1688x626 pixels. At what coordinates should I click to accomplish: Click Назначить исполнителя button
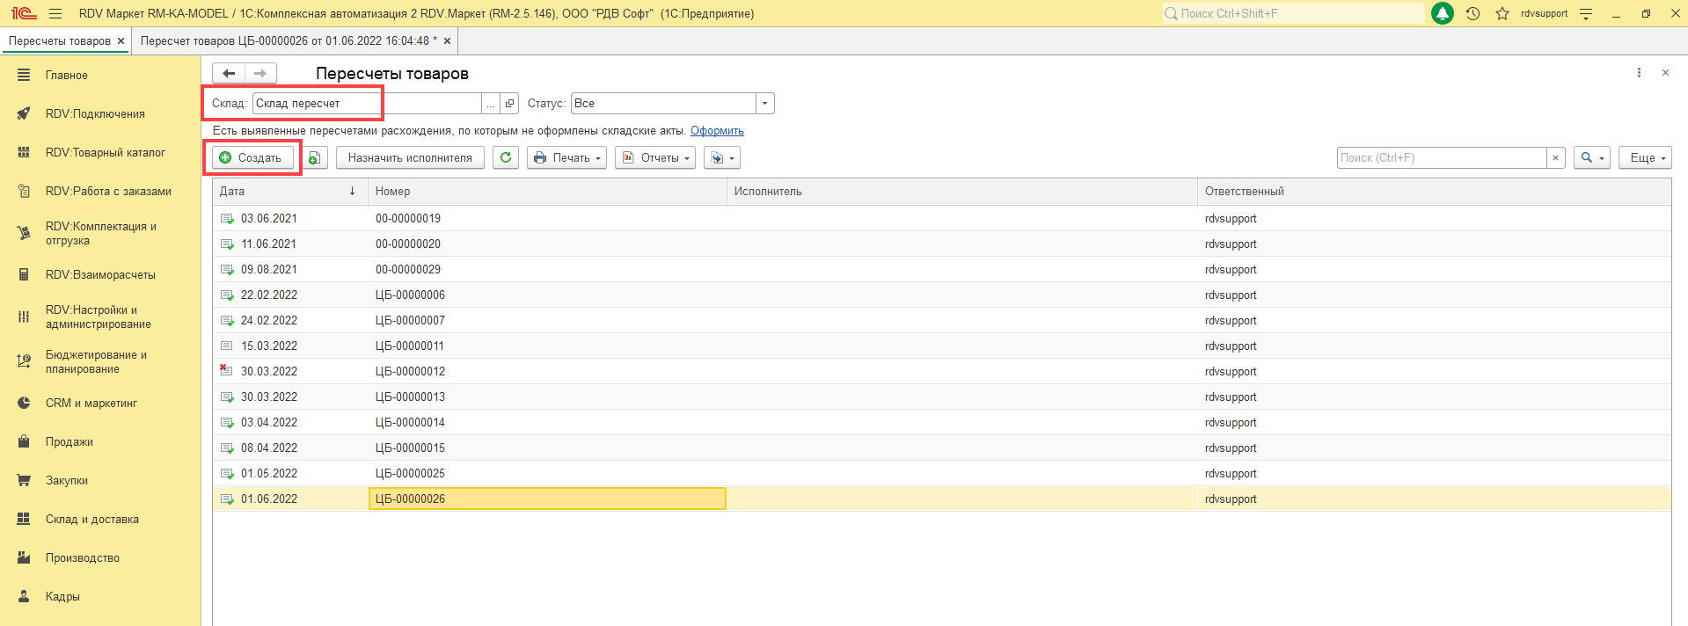pyautogui.click(x=410, y=157)
